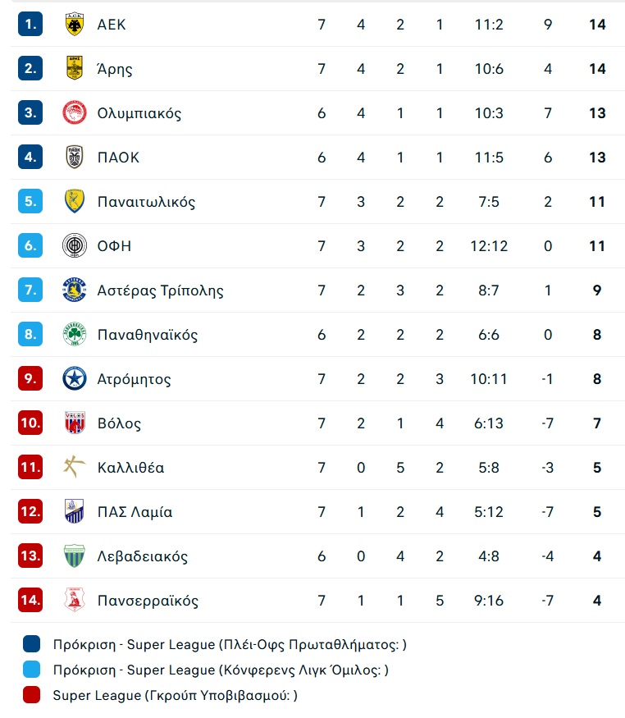Click the dark blue Πλέι-Οφς legend swatch
Image resolution: width=625 pixels, height=718 pixels.
click(31, 644)
